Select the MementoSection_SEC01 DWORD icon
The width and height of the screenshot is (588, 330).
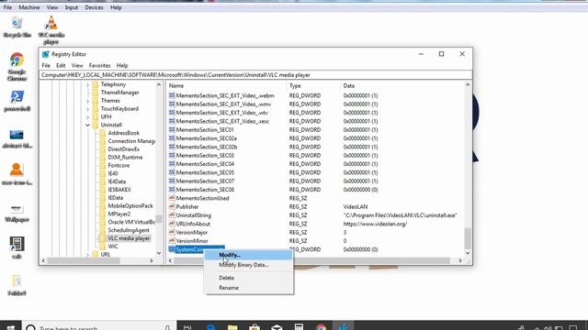point(172,129)
